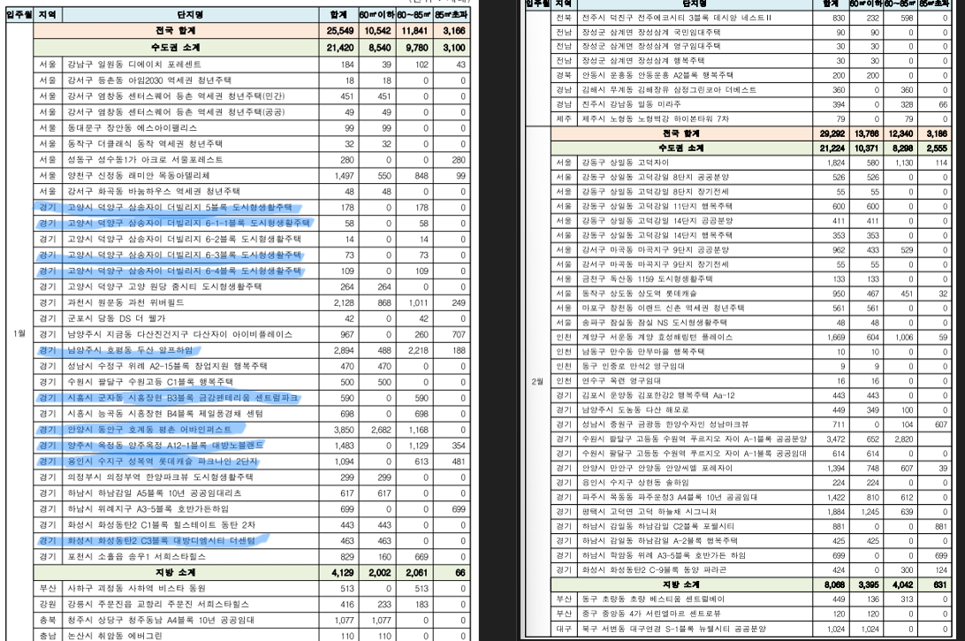Click the 9,780 subtotal cell

click(416, 48)
